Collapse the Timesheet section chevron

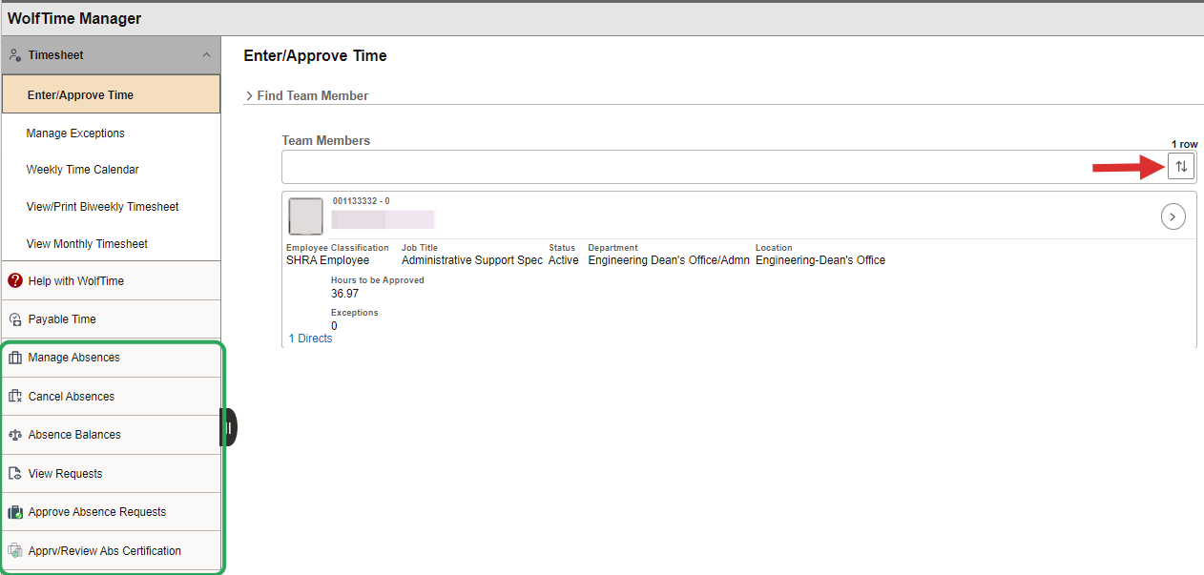pos(207,55)
